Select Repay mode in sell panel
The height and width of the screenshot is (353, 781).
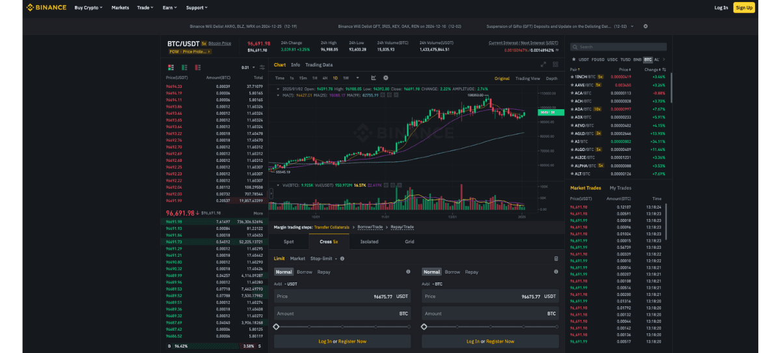click(x=472, y=272)
